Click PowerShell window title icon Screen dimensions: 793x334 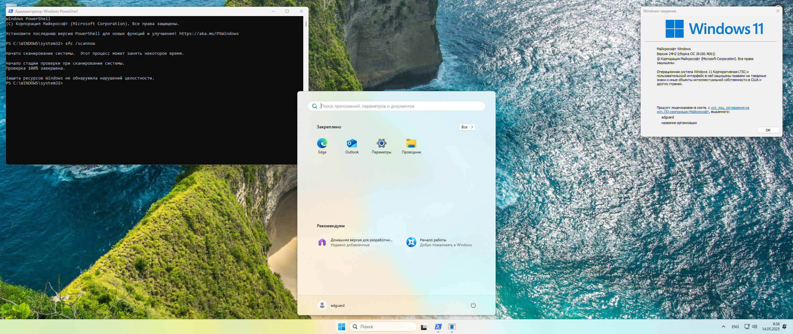[11, 11]
